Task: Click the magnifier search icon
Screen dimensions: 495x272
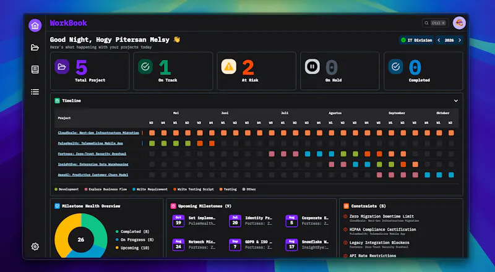Action: (426, 23)
